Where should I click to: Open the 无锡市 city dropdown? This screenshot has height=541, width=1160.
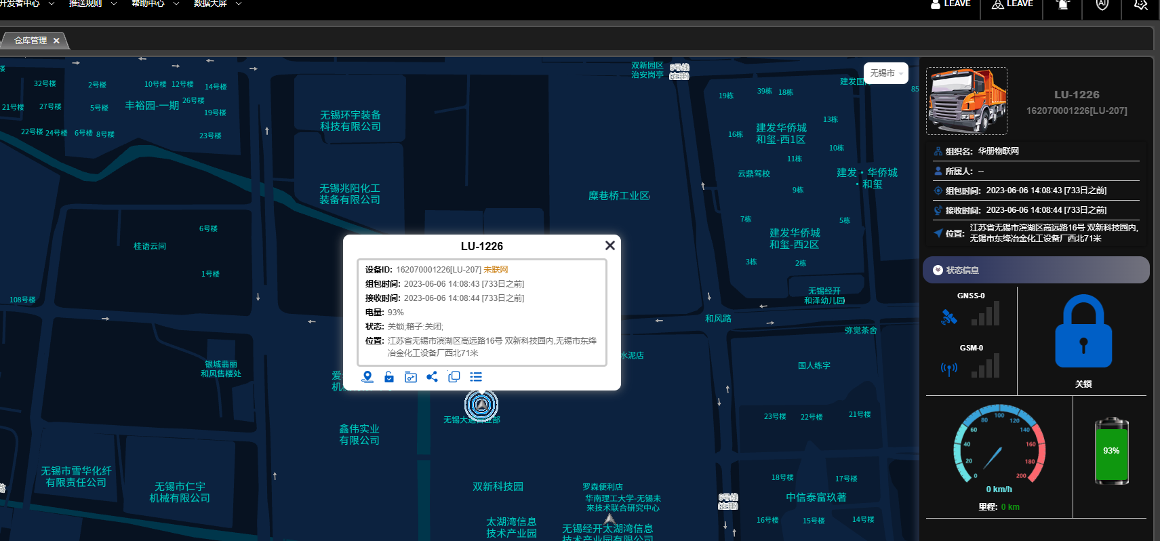(x=886, y=73)
